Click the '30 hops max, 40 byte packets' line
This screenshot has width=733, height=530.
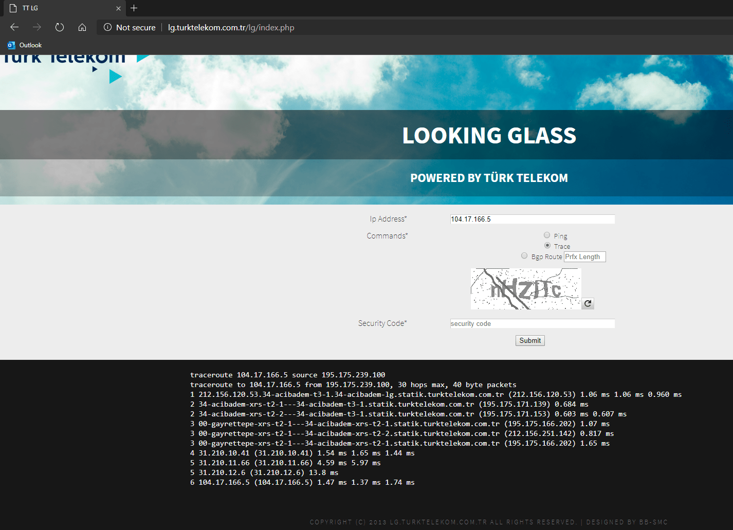tap(354, 385)
